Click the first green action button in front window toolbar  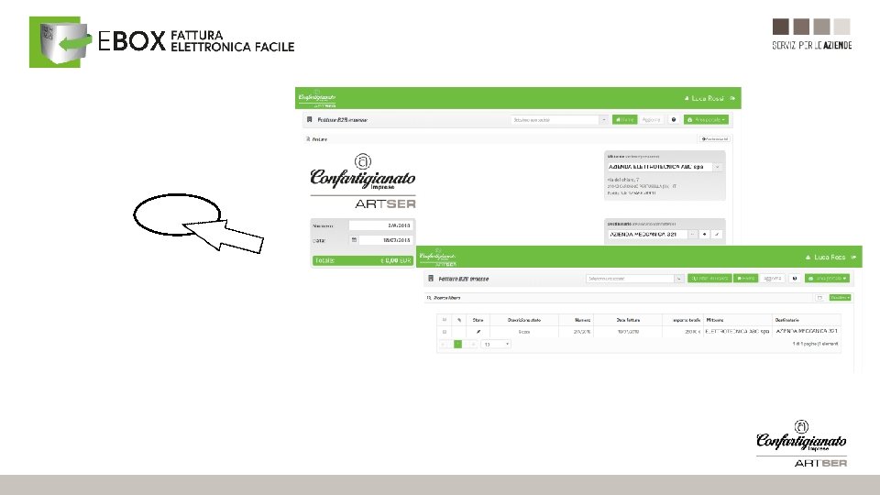[x=709, y=279]
